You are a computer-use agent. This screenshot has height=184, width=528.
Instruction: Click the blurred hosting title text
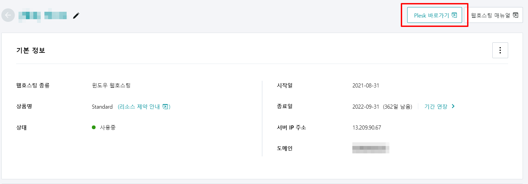(42, 15)
